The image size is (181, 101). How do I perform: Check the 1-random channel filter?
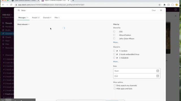click(x=114, y=51)
